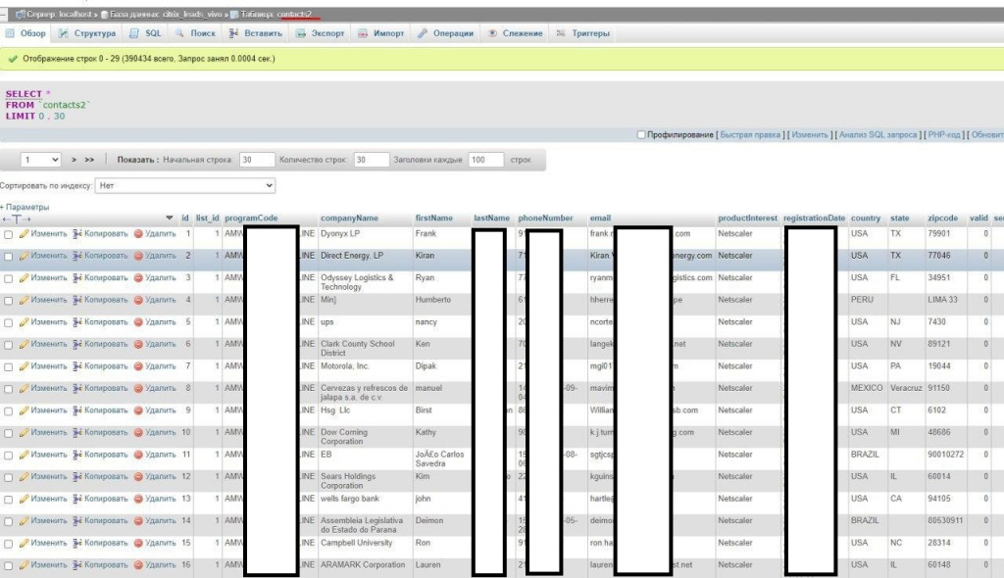The height and width of the screenshot is (578, 1004).
Task: Open the SQL tab
Action: (x=145, y=33)
